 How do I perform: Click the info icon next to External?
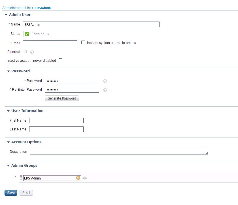(32, 52)
